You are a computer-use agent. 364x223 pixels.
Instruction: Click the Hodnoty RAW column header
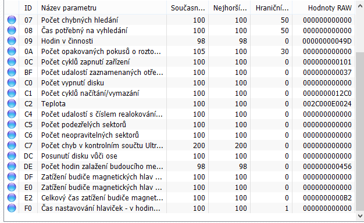pyautogui.click(x=324, y=8)
